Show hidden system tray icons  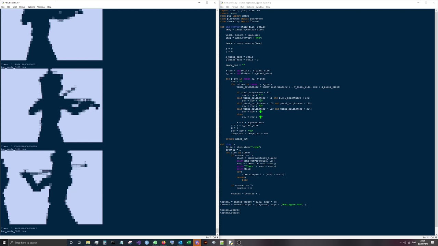pyautogui.click(x=400, y=243)
